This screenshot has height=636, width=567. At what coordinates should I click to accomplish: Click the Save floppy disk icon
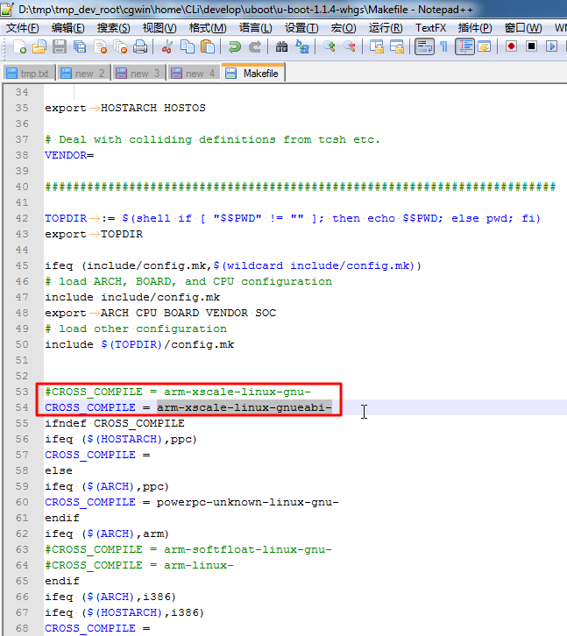[60, 46]
